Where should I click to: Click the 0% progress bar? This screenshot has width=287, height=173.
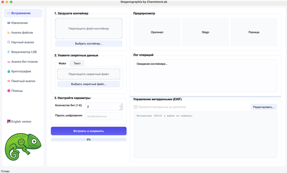coord(89,140)
